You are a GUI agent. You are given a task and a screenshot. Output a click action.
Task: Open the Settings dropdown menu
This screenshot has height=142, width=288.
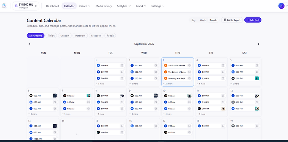coord(158,6)
